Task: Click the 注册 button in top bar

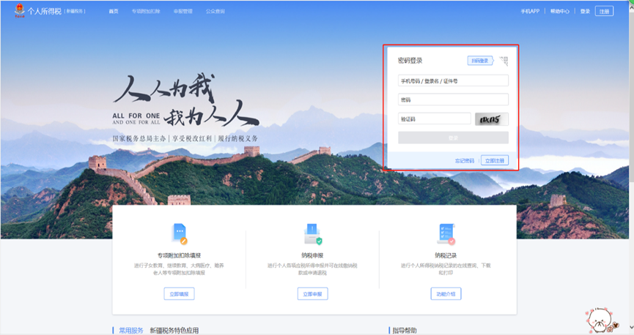Action: coord(604,12)
